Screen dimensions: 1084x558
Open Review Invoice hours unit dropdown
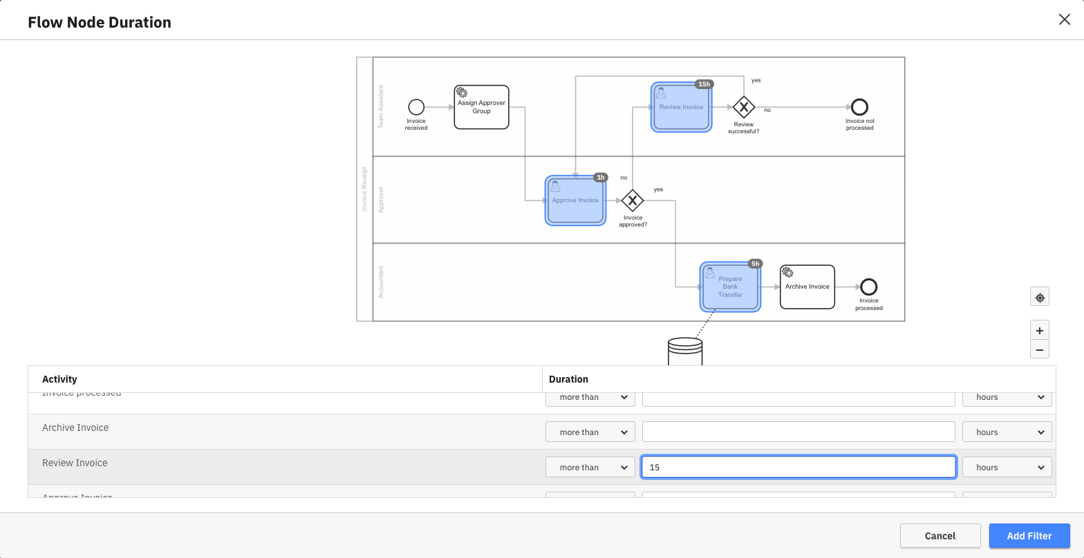coord(1007,468)
